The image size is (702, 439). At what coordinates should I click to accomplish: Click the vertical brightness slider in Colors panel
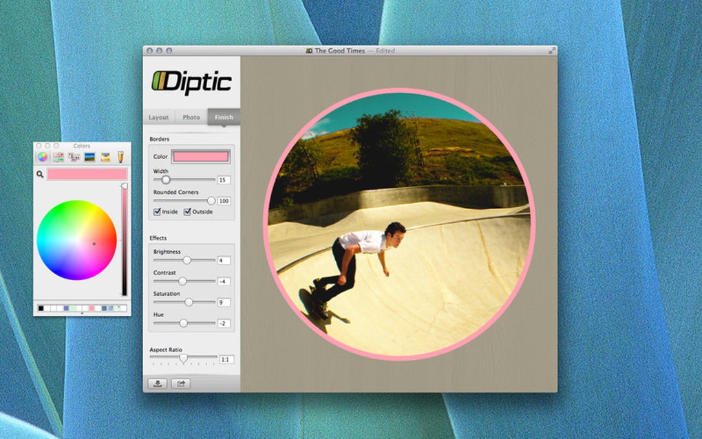coord(125,240)
